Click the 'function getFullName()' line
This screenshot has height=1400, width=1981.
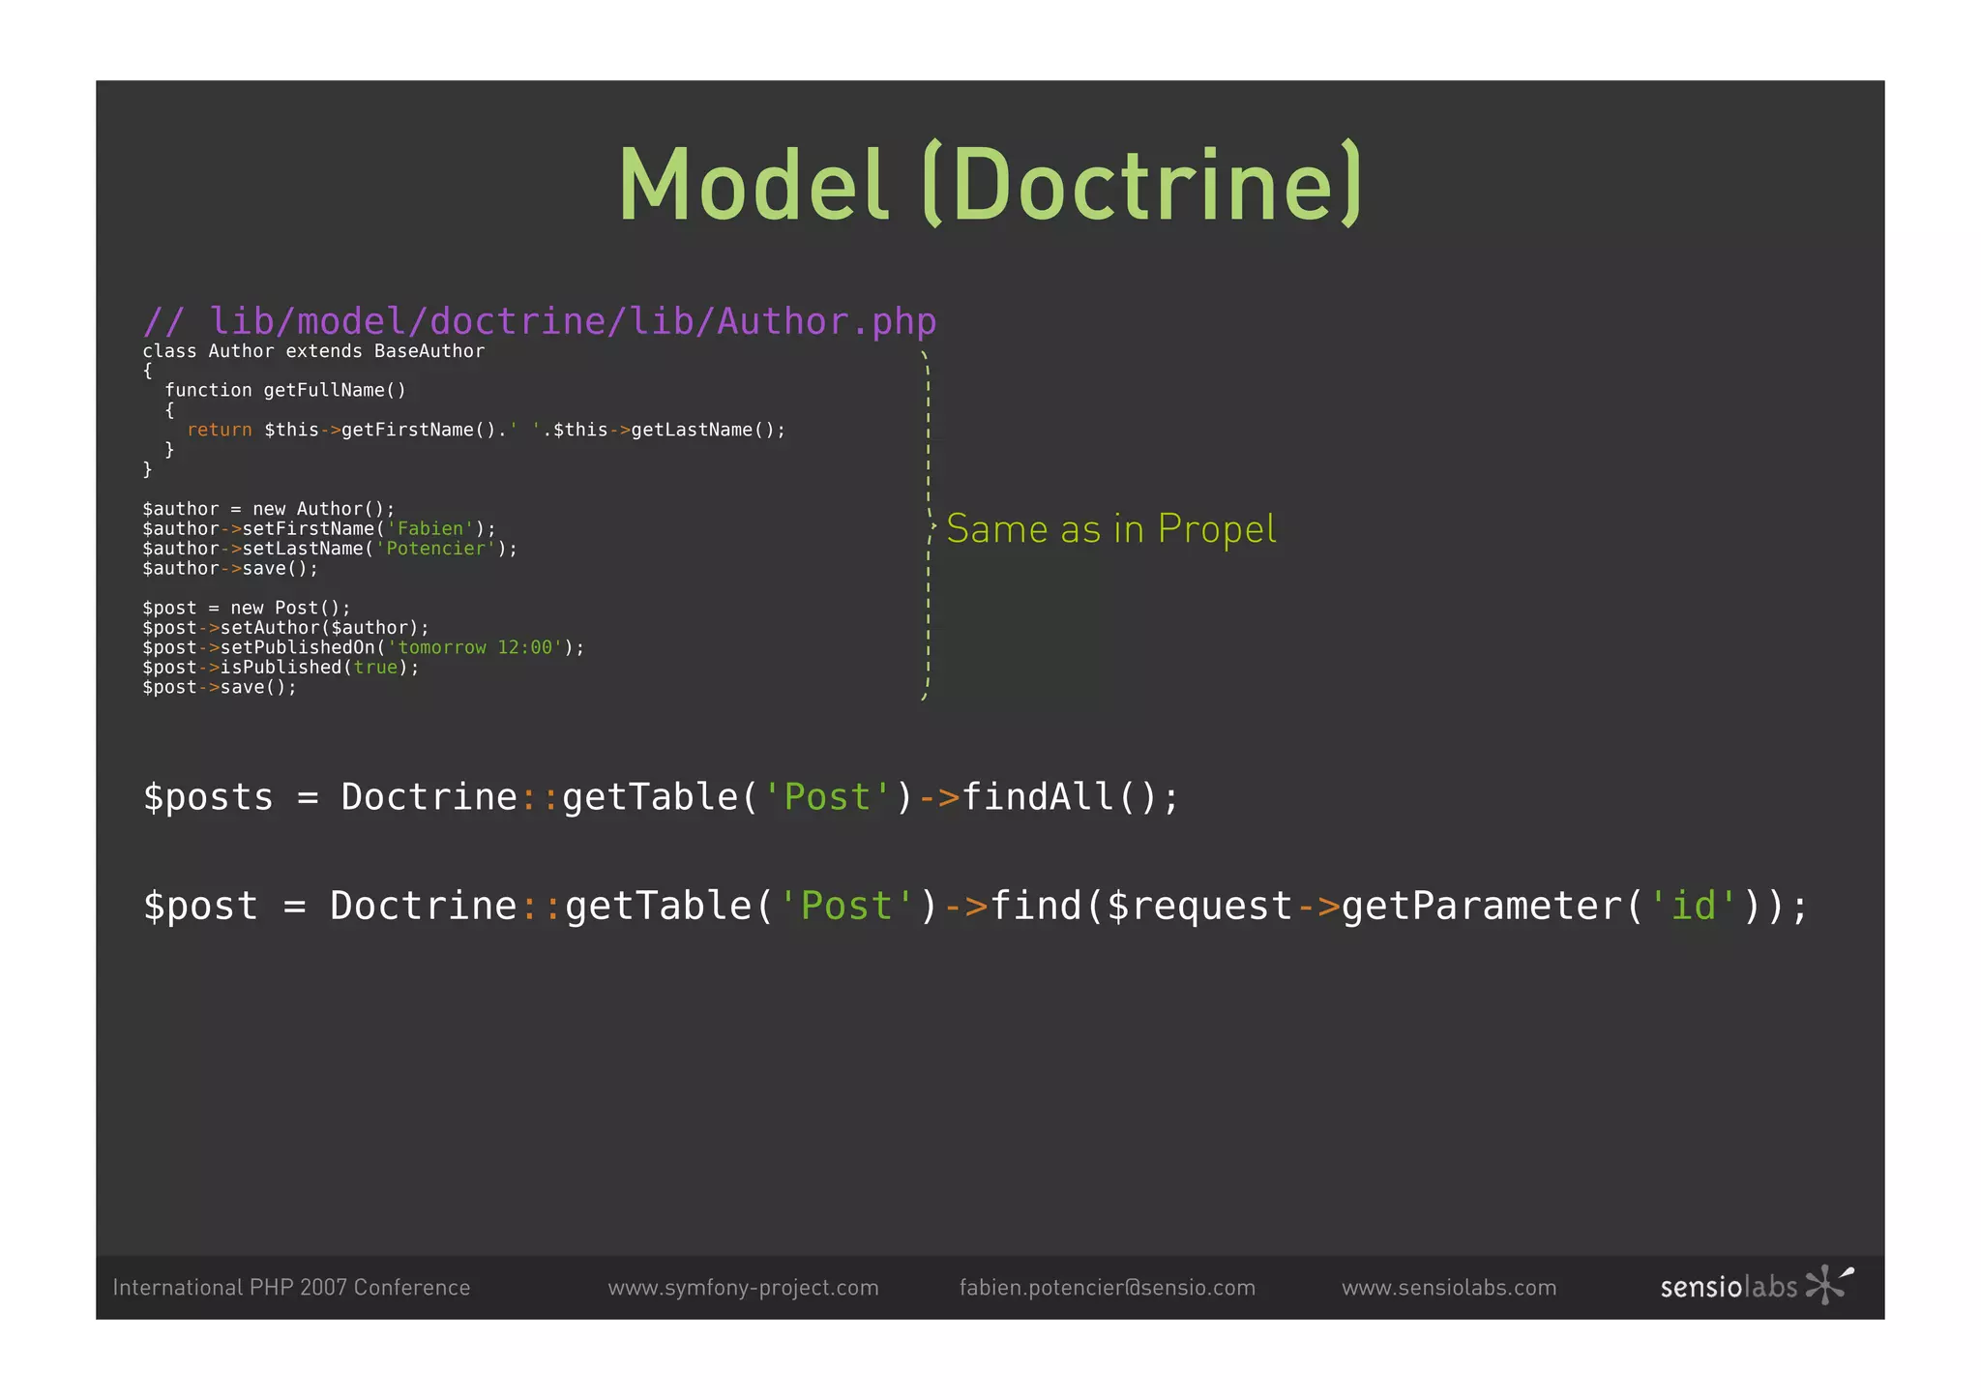tap(285, 390)
